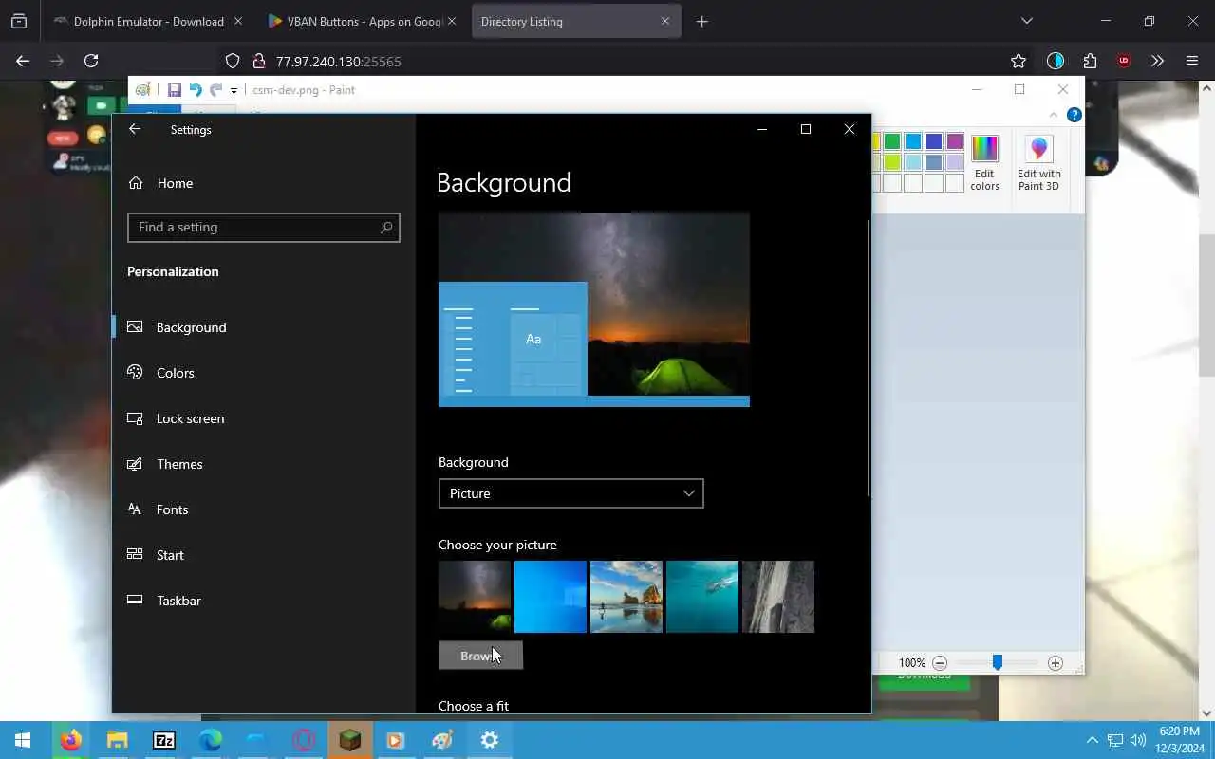Click the Paint zoom out minus button
Viewport: 1215px width, 759px height.
(x=940, y=663)
